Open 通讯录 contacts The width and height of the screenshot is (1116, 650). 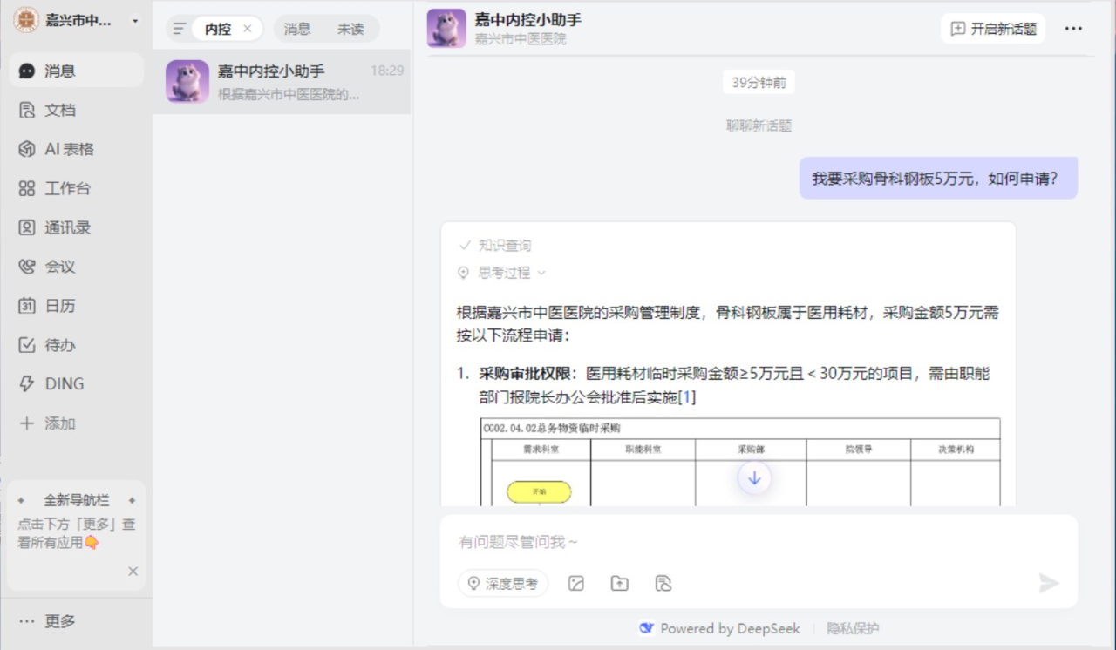(x=66, y=227)
